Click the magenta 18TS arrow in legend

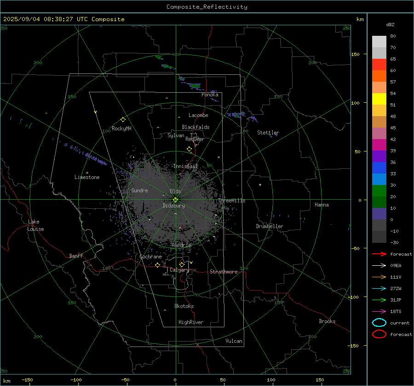pos(379,312)
